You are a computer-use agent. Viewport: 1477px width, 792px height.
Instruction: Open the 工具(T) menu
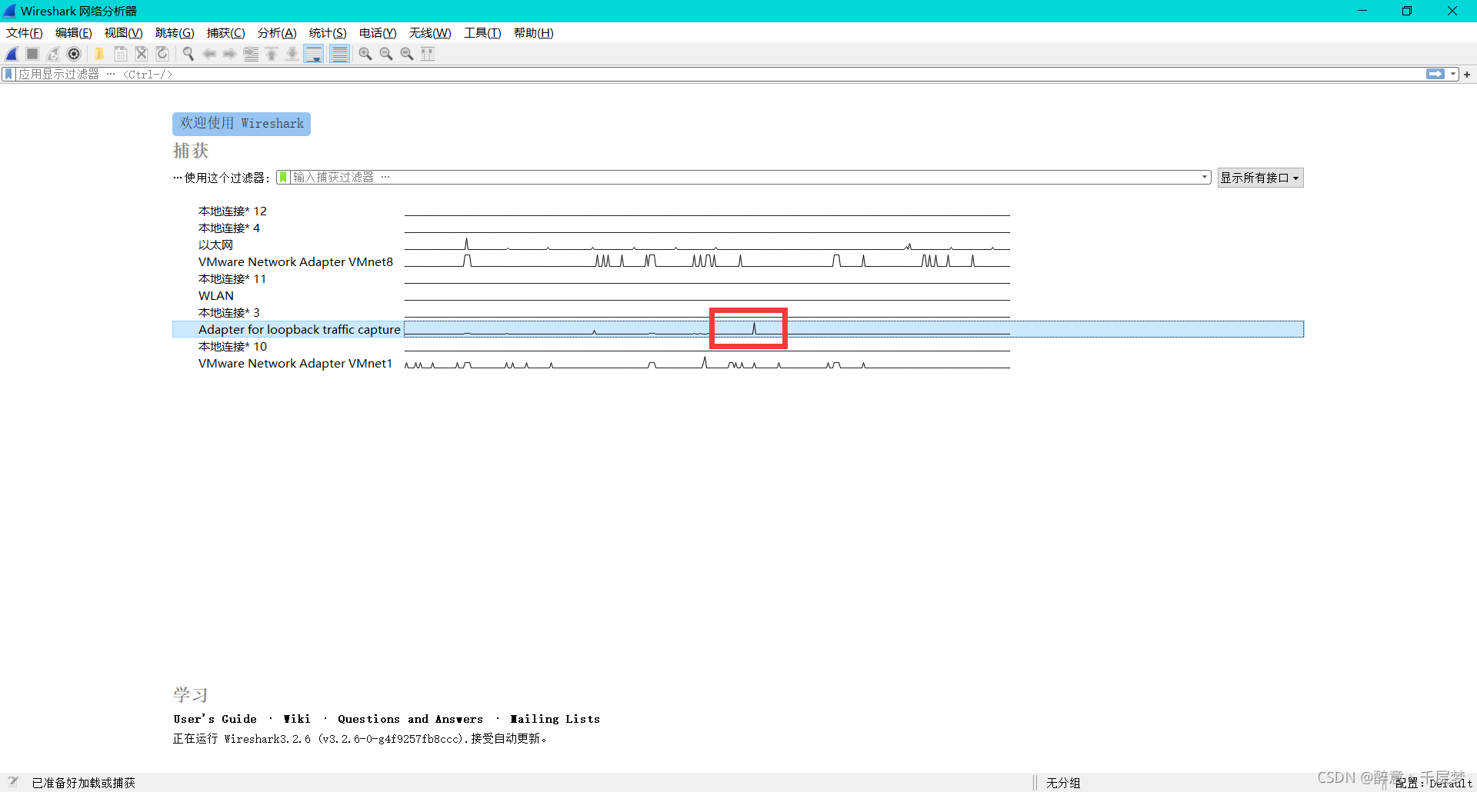tap(482, 33)
